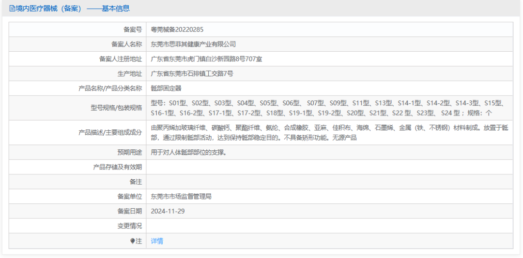Select text 用于对人体骶部部位的支撑。
Image resolution: width=523 pixels, height=258 pixels.
point(189,153)
